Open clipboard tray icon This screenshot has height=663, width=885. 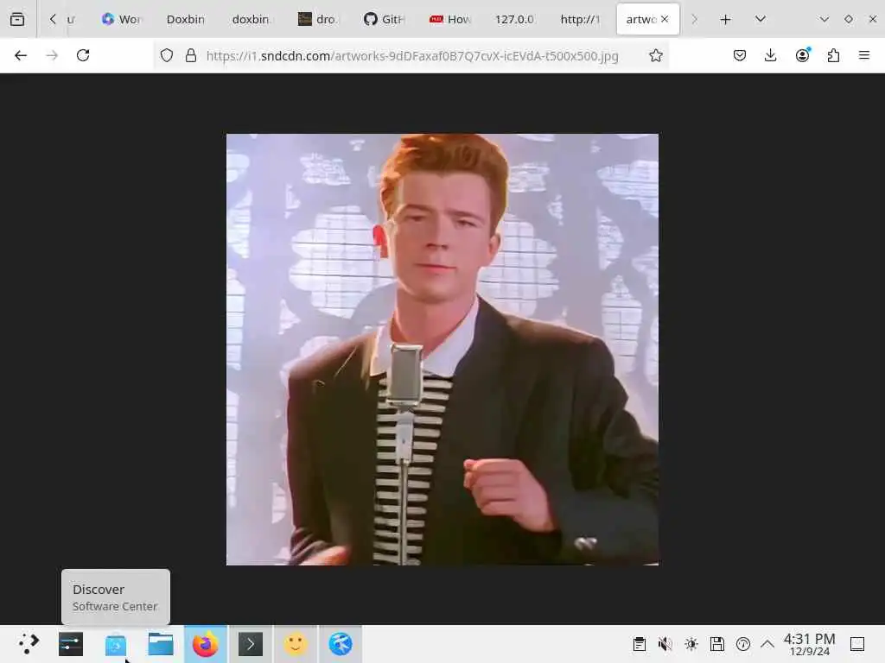[x=639, y=644]
